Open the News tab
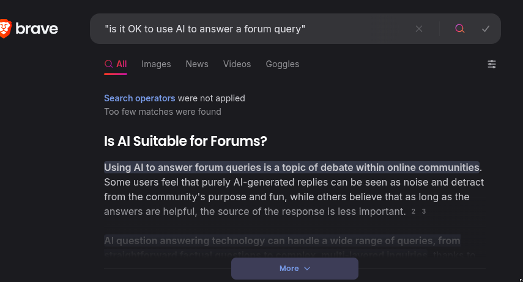The height and width of the screenshot is (282, 523). pyautogui.click(x=197, y=64)
